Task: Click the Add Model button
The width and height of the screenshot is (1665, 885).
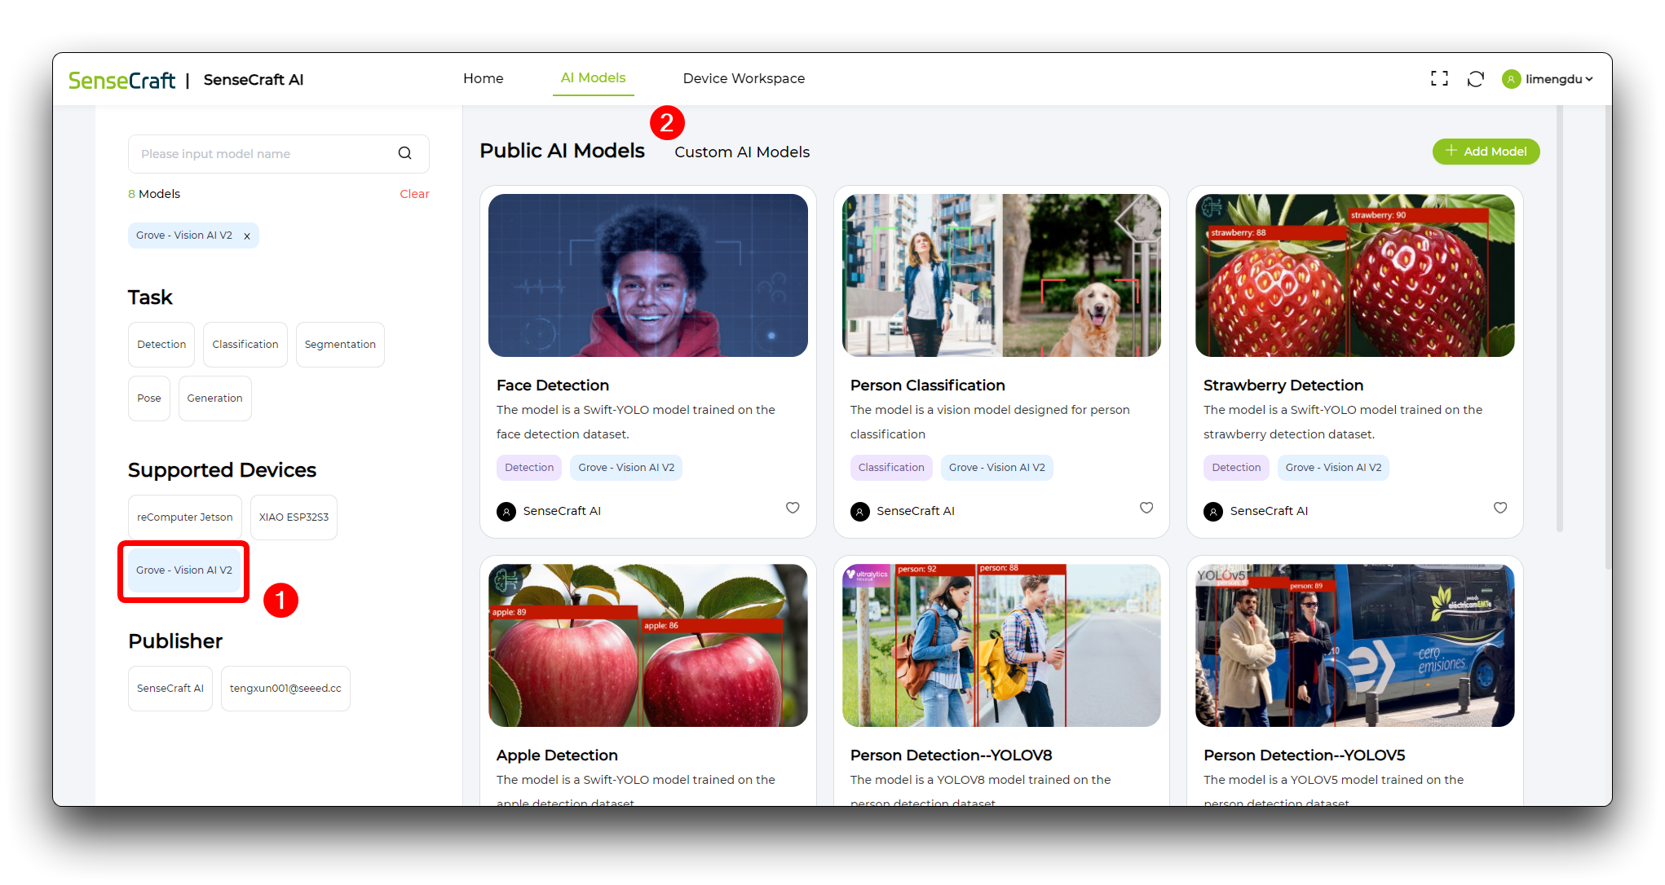Action: (1486, 152)
